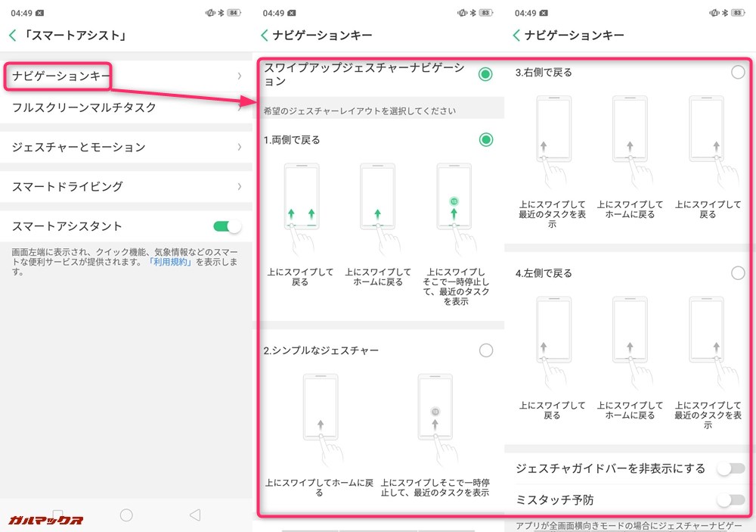Enable the ミスタッチ予防 switch

coord(730,499)
